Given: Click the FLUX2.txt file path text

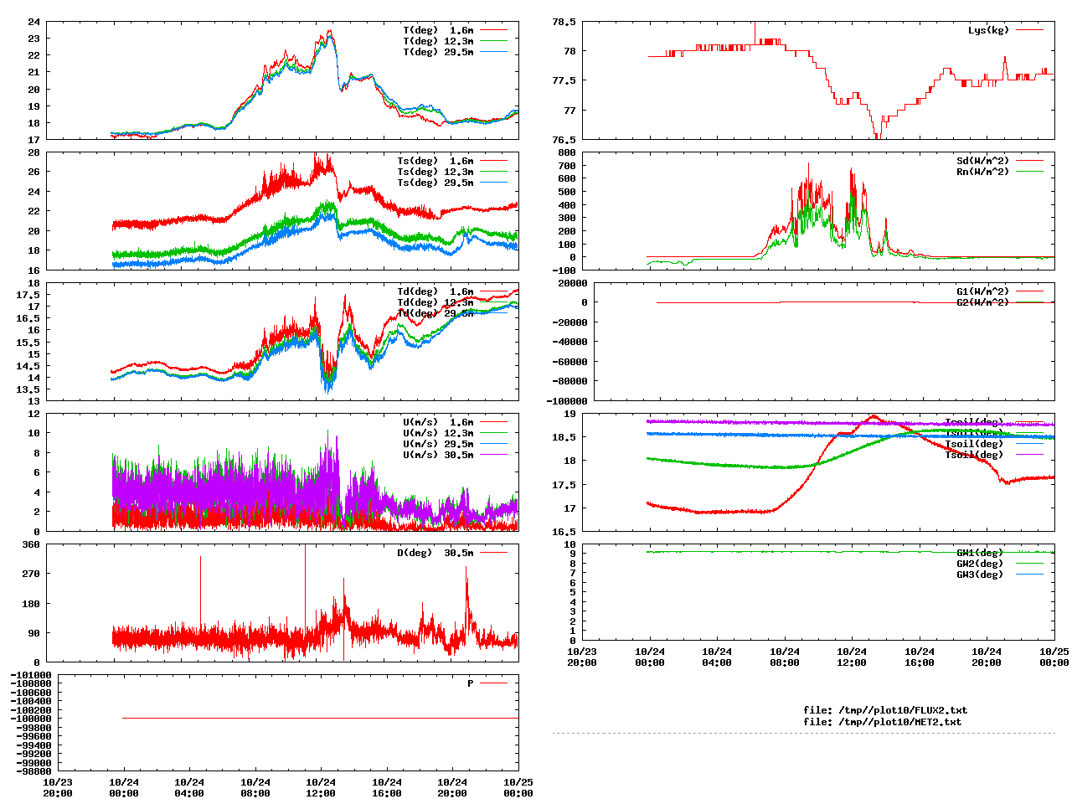Looking at the screenshot, I should [884, 710].
